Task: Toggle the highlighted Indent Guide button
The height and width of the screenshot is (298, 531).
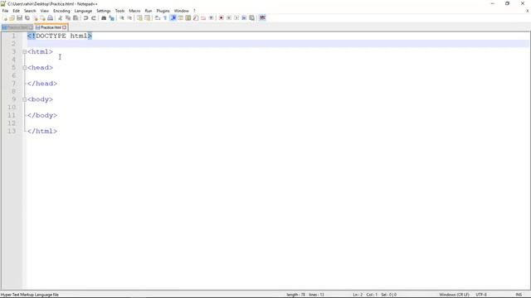Action: (x=173, y=18)
